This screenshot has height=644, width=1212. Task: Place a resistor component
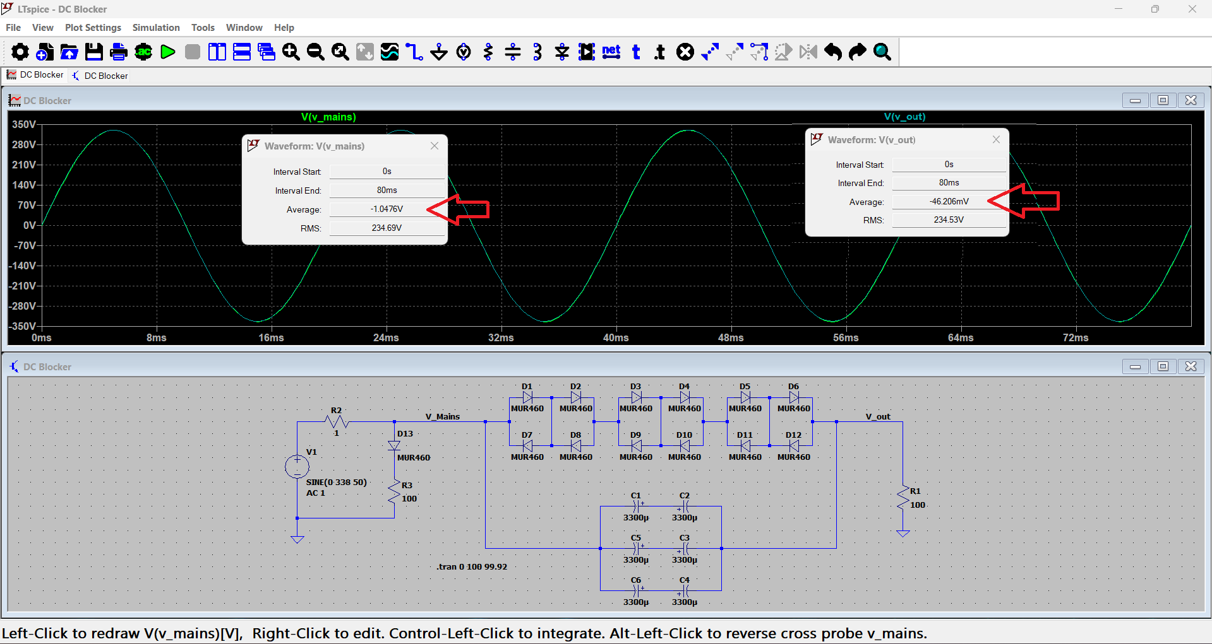coord(488,52)
